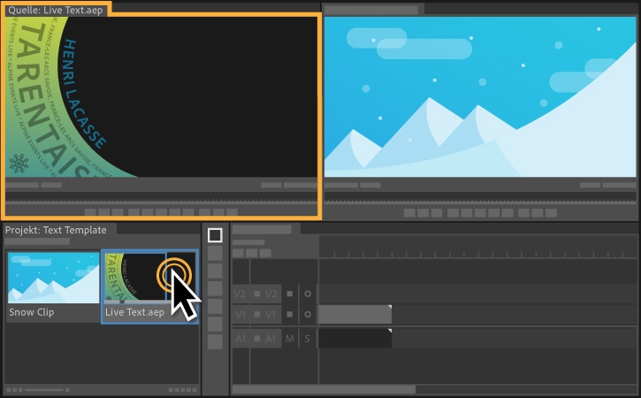Toggle V2 track targeting button
The width and height of the screenshot is (641, 398).
271,294
